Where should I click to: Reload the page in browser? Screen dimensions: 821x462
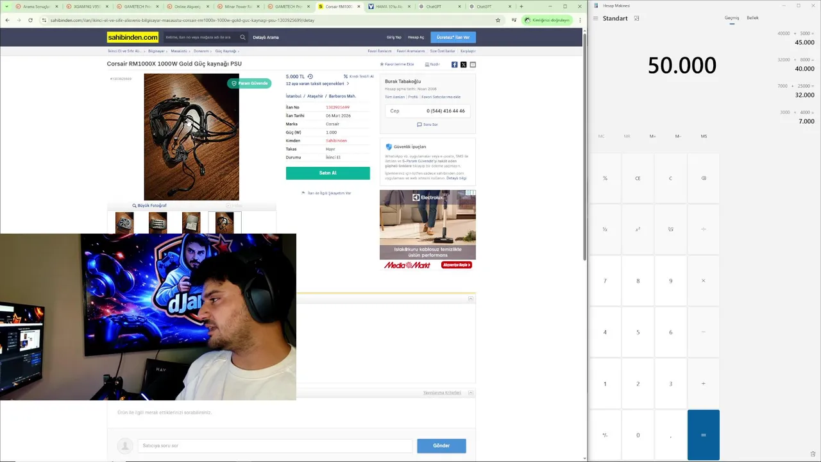coord(30,20)
